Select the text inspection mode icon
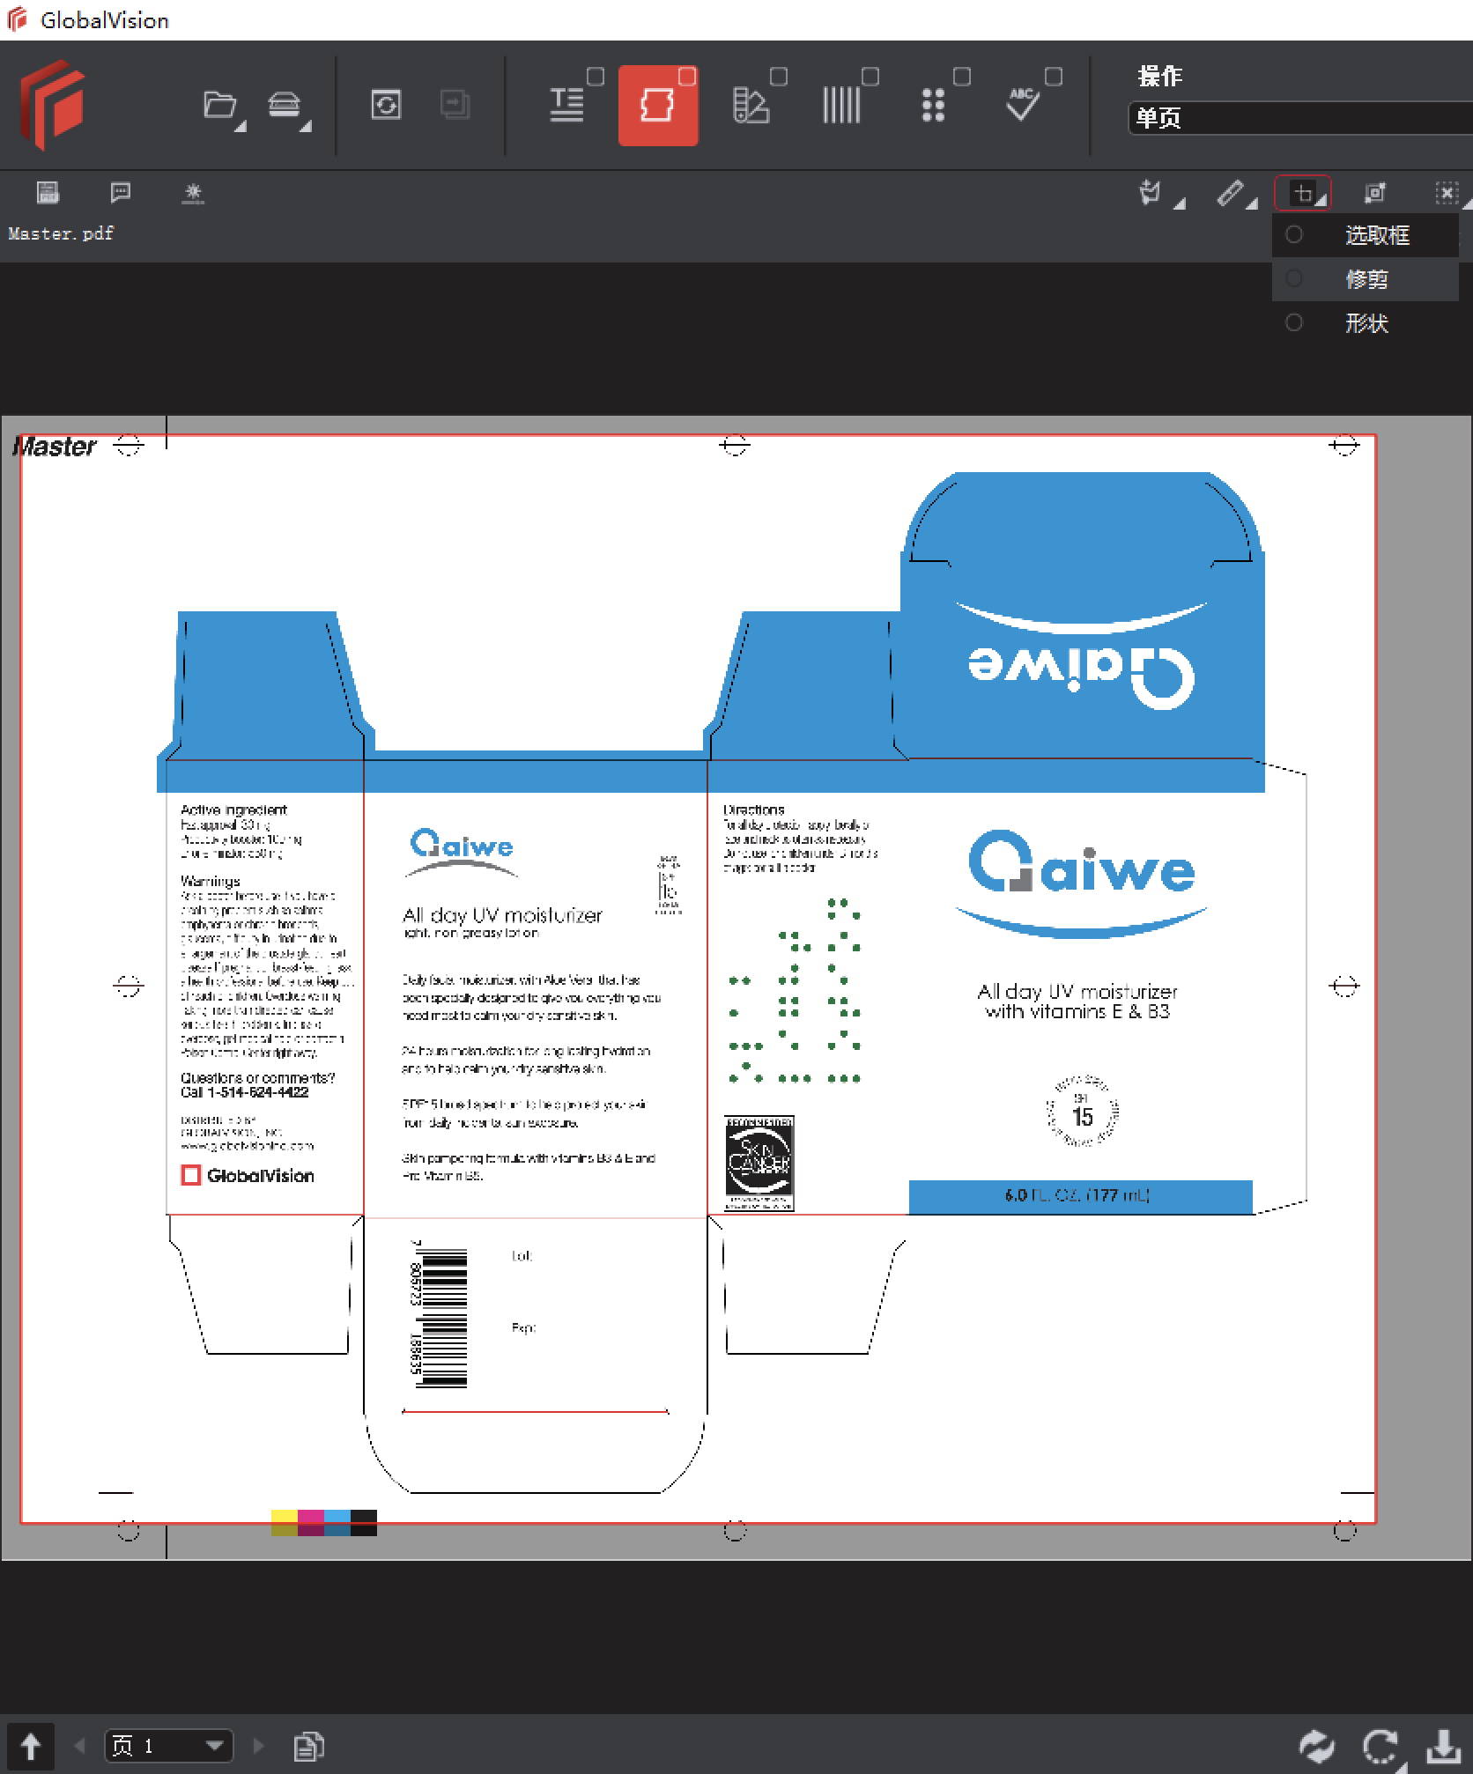Viewport: 1473px width, 1774px height. click(566, 106)
